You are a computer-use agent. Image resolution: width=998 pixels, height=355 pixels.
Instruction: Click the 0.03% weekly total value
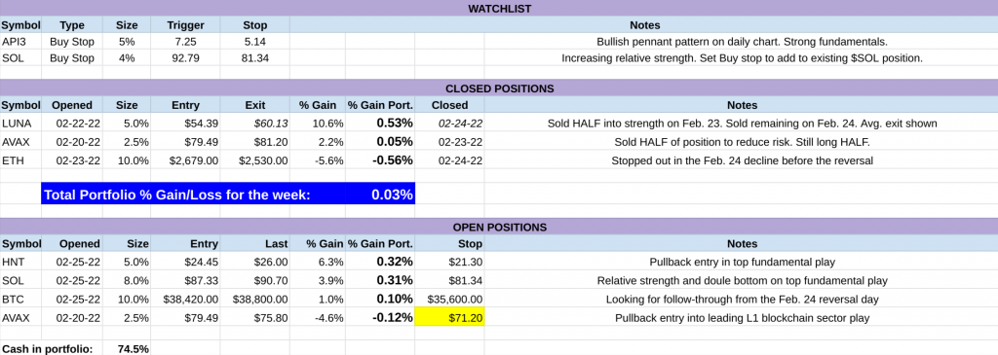pyautogui.click(x=392, y=195)
